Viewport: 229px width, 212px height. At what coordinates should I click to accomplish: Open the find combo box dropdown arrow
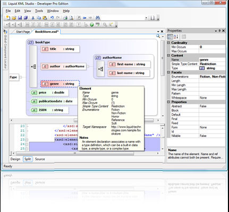coord(146,18)
